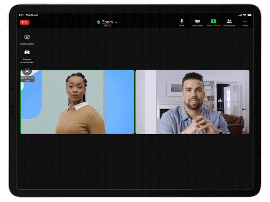The width and height of the screenshot is (270, 202).
Task: Tap the Switch Camera text label
Action: [x=27, y=44]
